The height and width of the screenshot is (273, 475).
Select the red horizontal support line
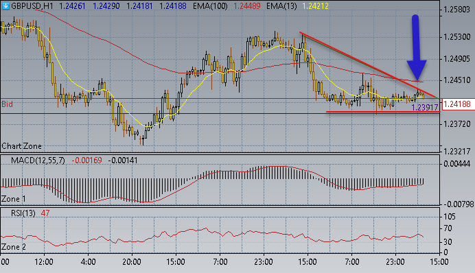[x=383, y=112]
